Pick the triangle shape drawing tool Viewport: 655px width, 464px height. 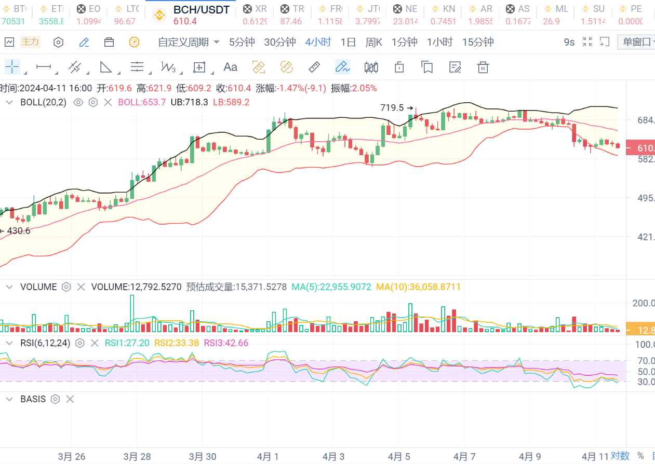click(x=106, y=67)
